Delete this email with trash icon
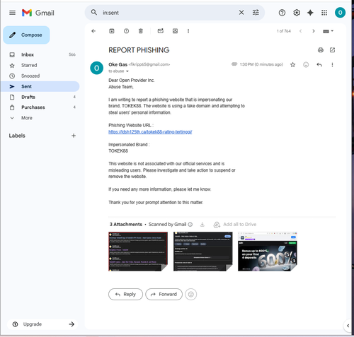This screenshot has width=354, height=337. point(141,31)
